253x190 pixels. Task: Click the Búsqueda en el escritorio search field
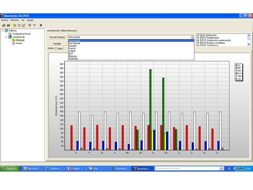point(187,168)
